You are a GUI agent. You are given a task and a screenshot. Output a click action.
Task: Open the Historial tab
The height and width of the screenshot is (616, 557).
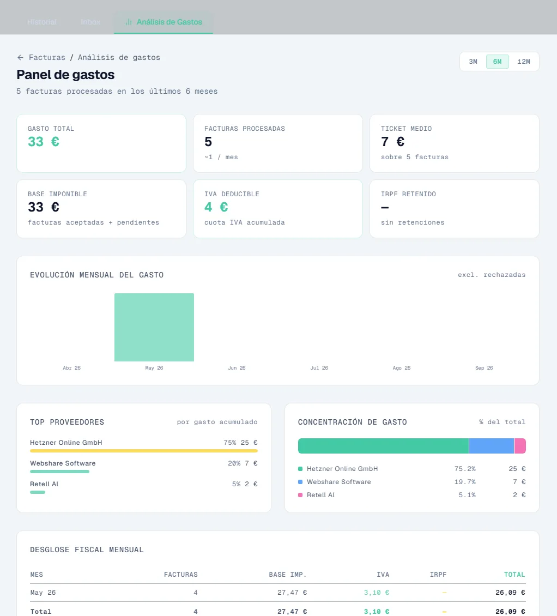click(x=42, y=22)
